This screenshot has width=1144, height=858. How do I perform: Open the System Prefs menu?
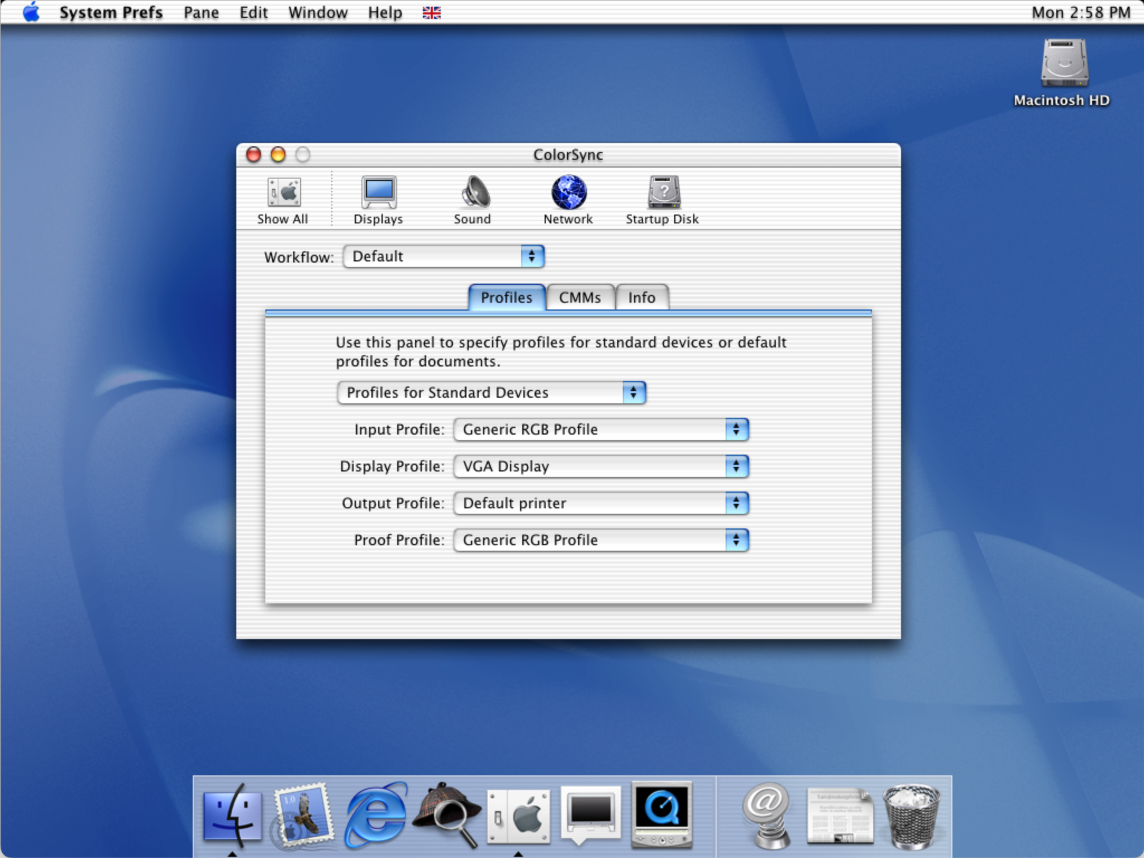pyautogui.click(x=111, y=12)
